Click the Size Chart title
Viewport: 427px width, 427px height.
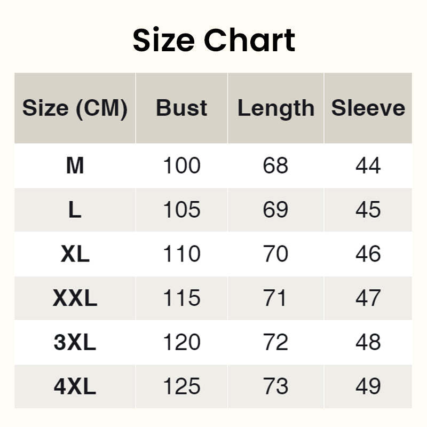coord(213,41)
